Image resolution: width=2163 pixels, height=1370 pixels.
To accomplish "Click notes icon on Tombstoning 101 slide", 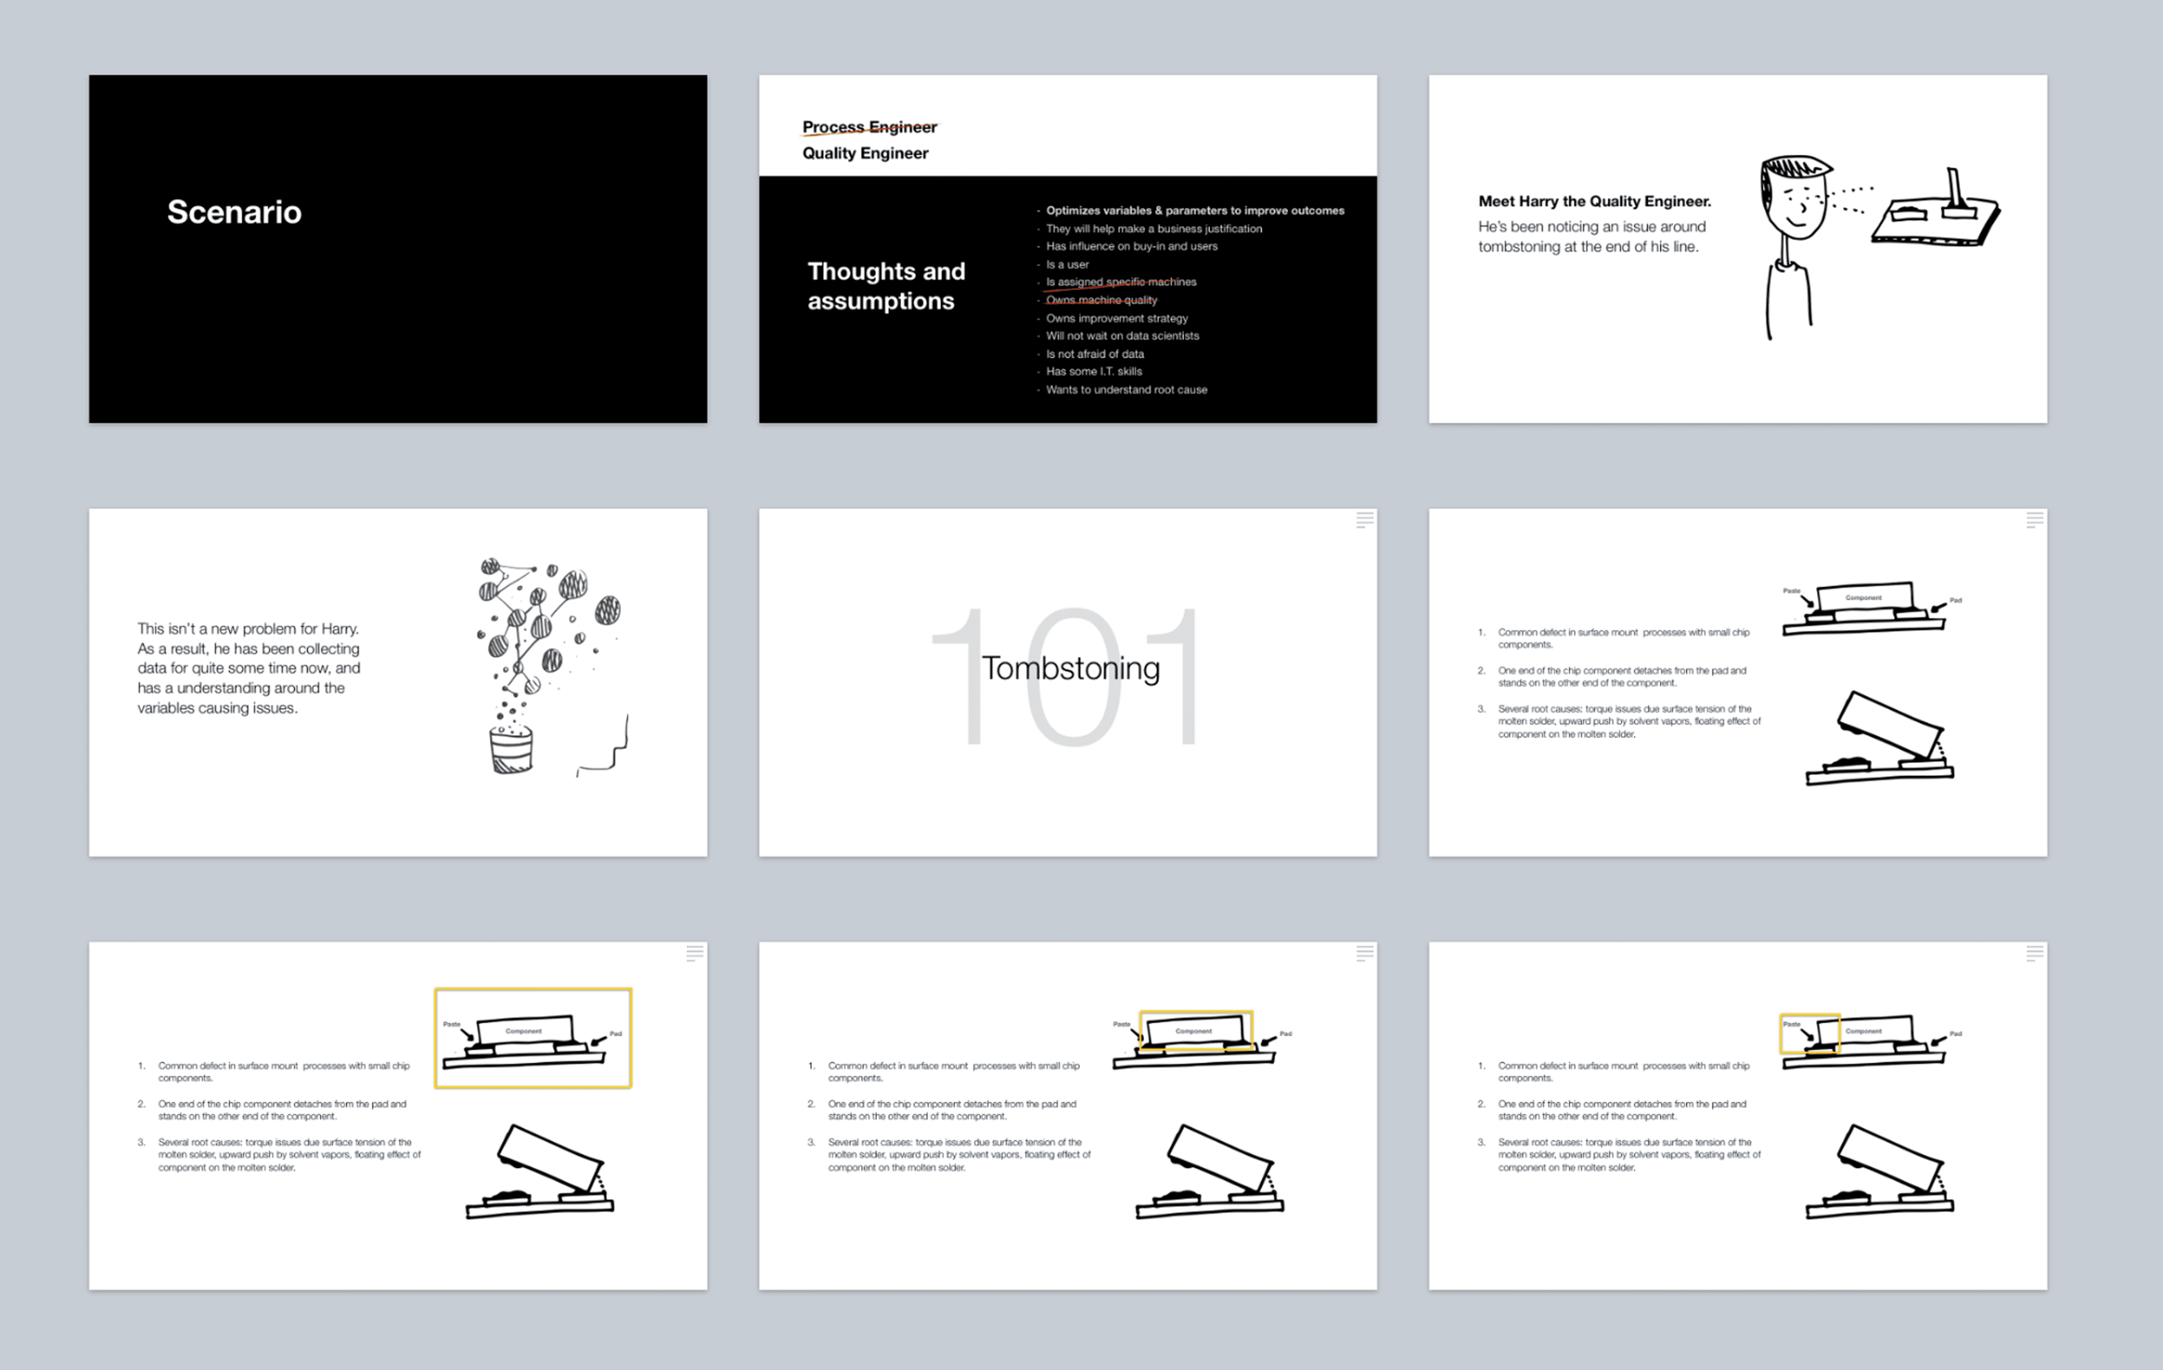I will pyautogui.click(x=1364, y=520).
